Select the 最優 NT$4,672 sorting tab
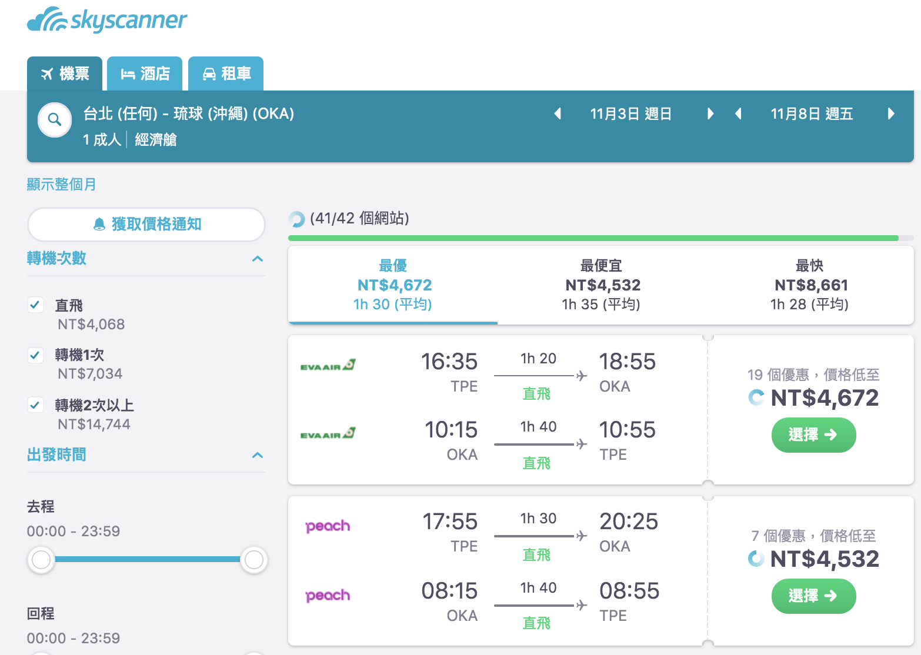 point(393,285)
